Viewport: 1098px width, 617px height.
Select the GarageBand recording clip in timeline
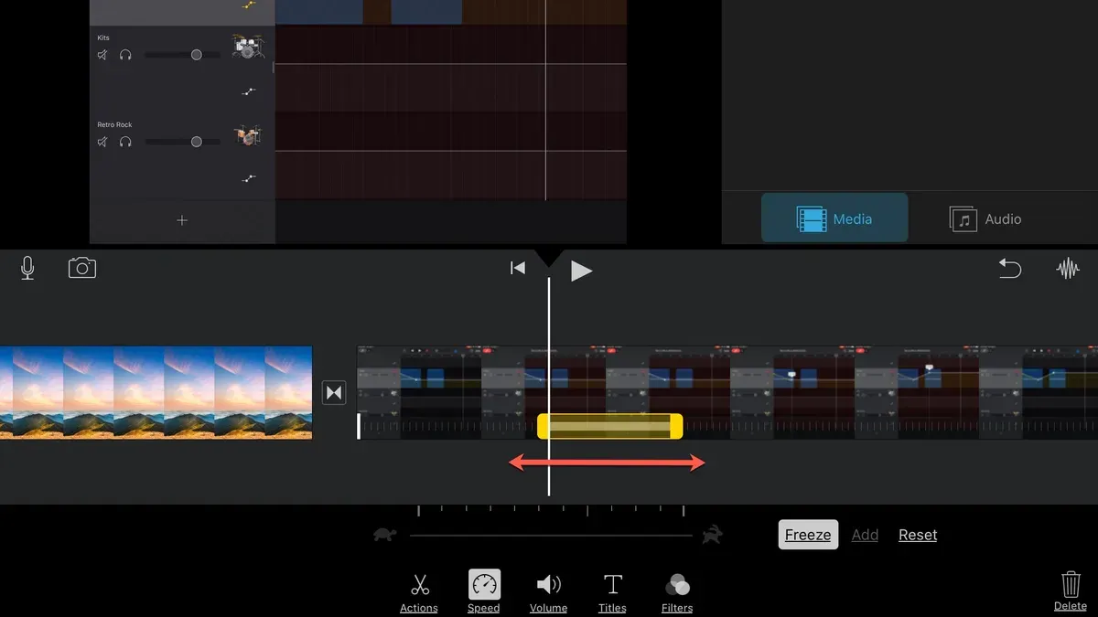coord(727,392)
